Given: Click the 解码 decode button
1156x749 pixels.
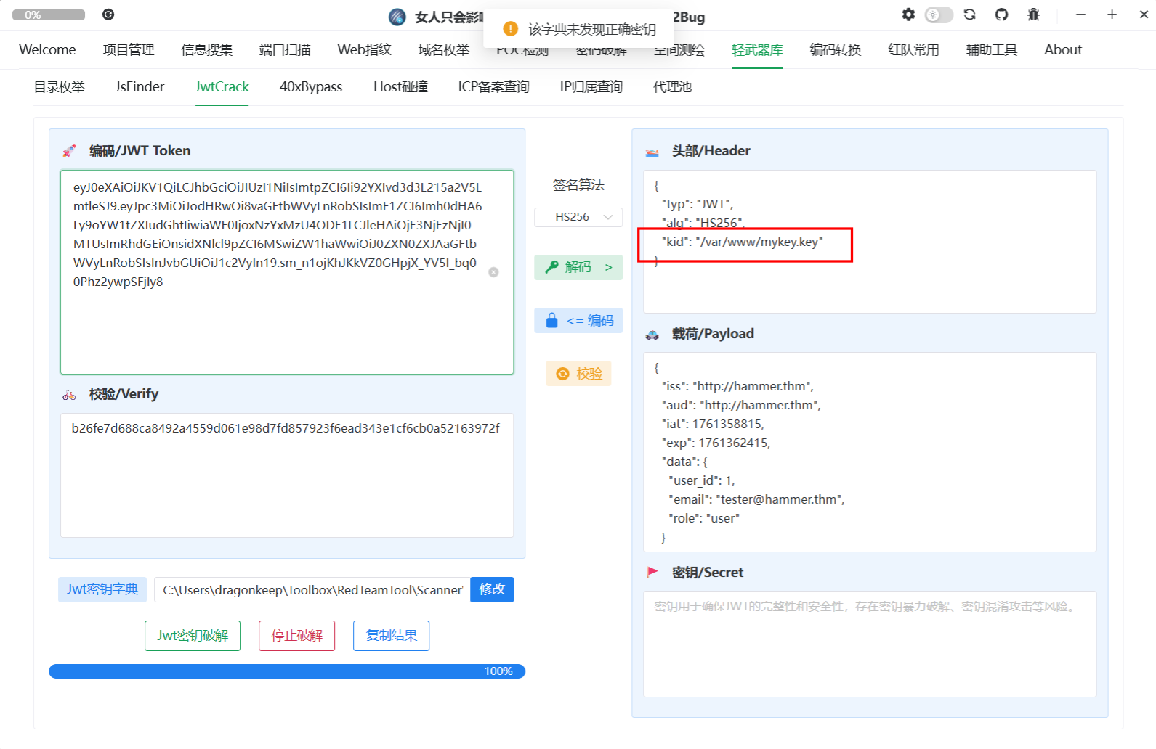Looking at the screenshot, I should coord(578,267).
